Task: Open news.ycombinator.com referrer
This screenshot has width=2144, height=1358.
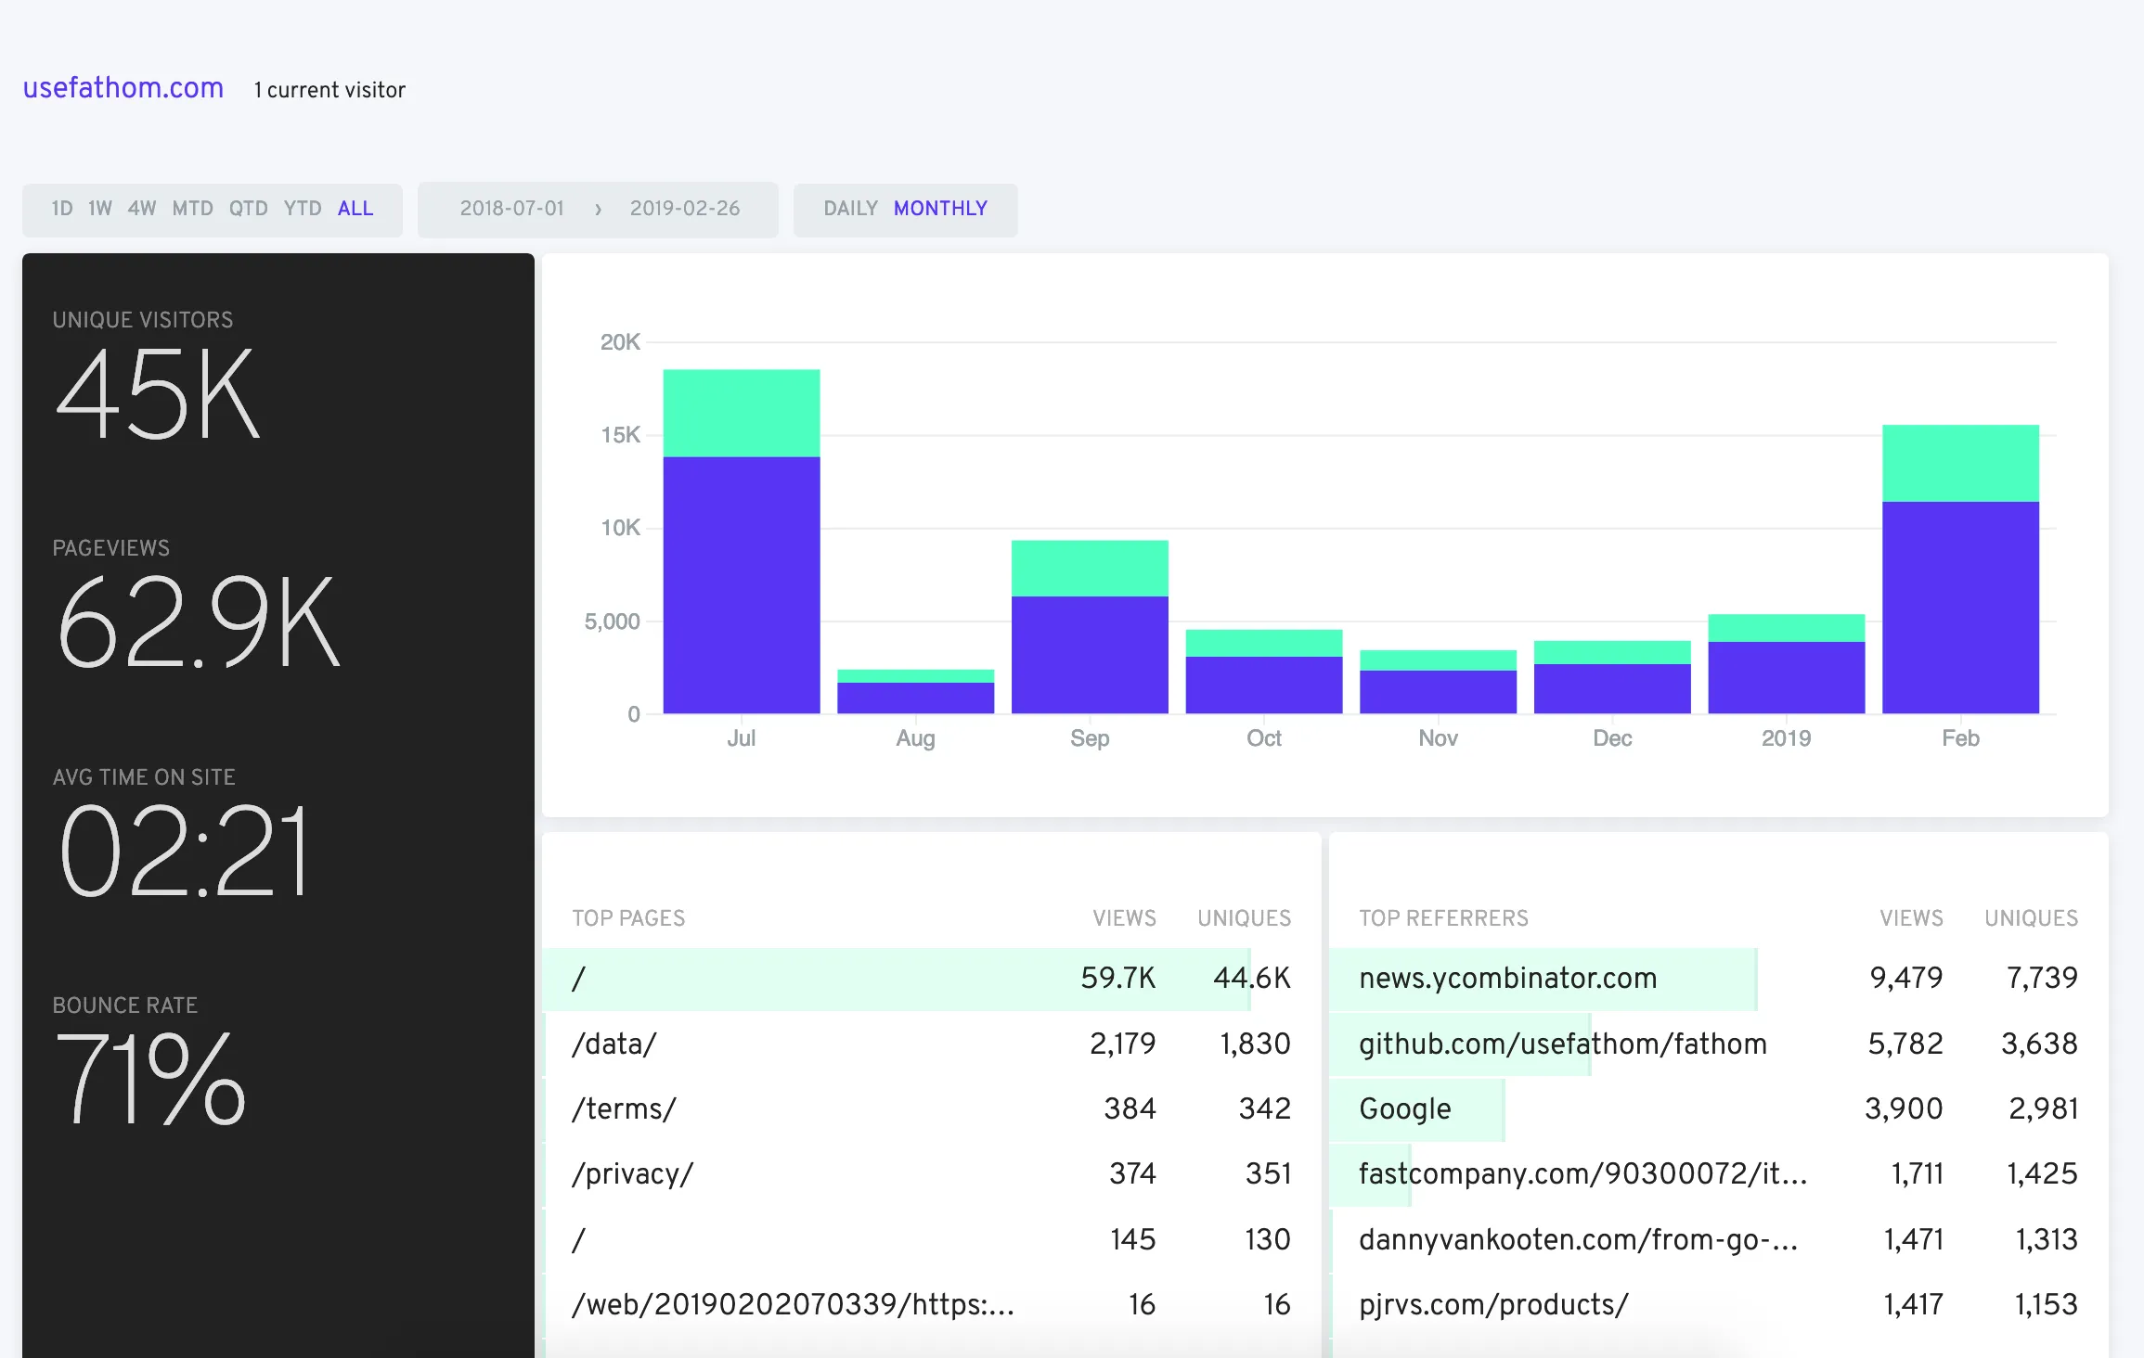Action: [x=1507, y=978]
